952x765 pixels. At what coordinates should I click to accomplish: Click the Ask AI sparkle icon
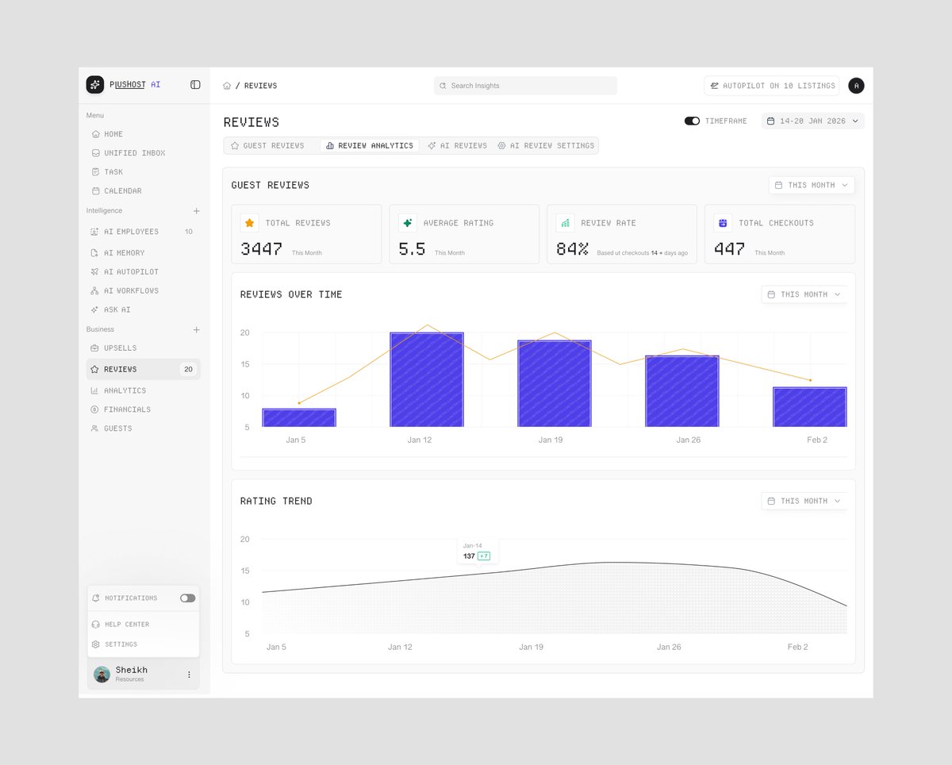click(x=95, y=310)
